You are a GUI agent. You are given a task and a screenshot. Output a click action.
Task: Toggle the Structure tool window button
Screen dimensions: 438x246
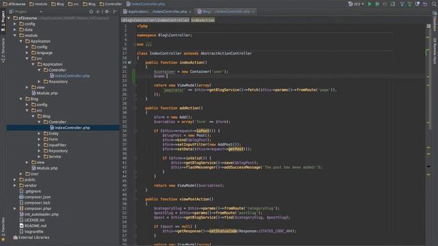(3, 50)
